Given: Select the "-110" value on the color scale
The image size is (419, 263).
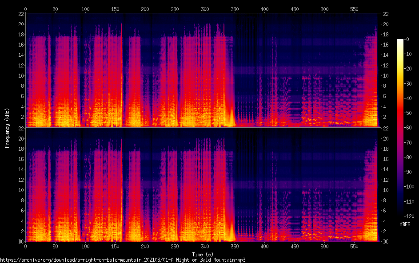Looking at the screenshot, I should pos(409,201).
